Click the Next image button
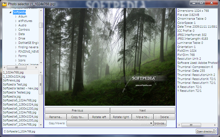 point(142,110)
